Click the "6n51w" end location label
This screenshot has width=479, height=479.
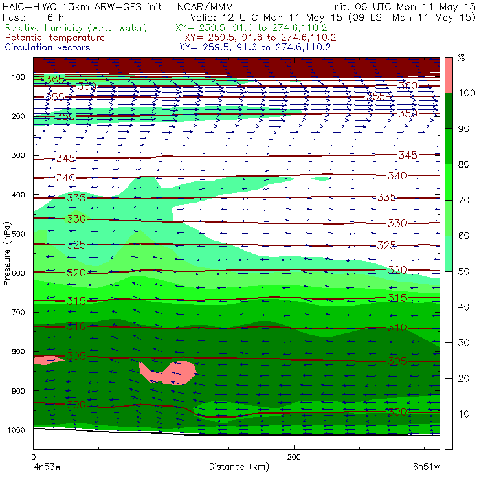tap(426, 467)
